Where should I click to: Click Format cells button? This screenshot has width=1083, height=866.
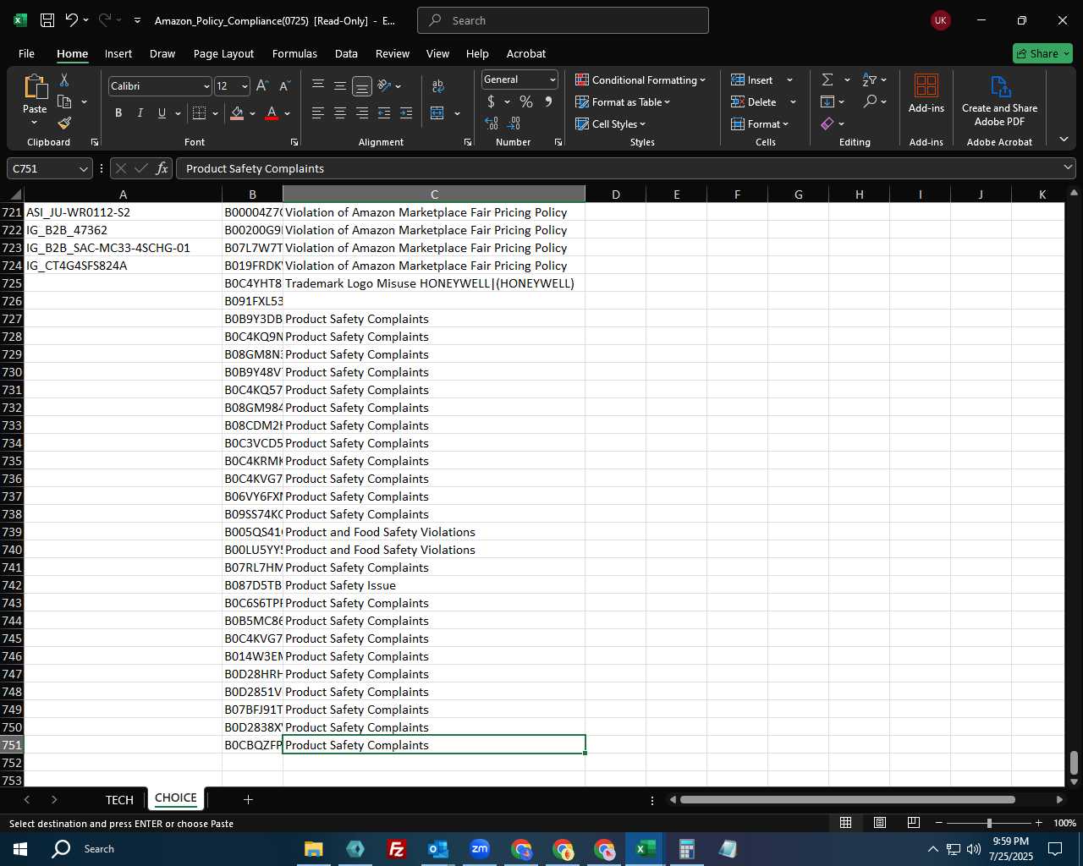(x=760, y=123)
